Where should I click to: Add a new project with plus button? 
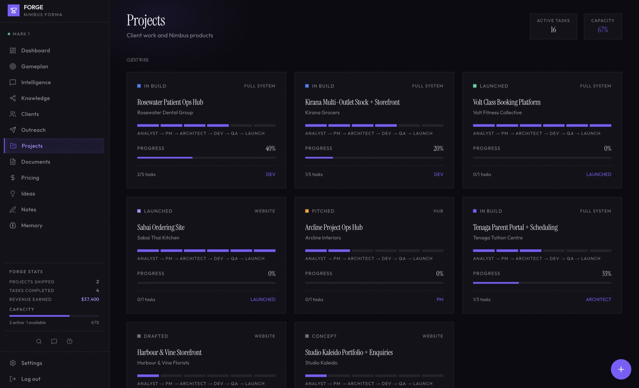[621, 369]
